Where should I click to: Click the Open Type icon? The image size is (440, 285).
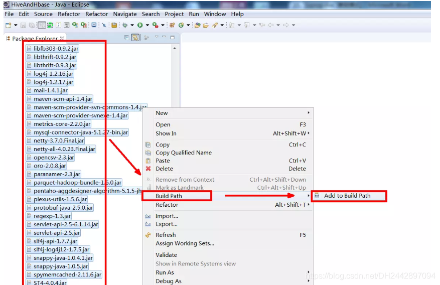198,25
